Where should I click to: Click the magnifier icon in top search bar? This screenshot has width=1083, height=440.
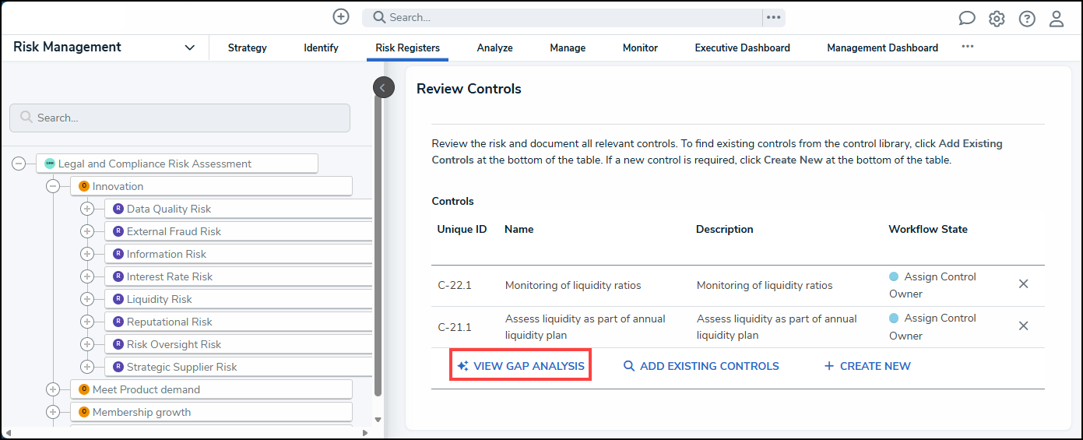pyautogui.click(x=378, y=17)
